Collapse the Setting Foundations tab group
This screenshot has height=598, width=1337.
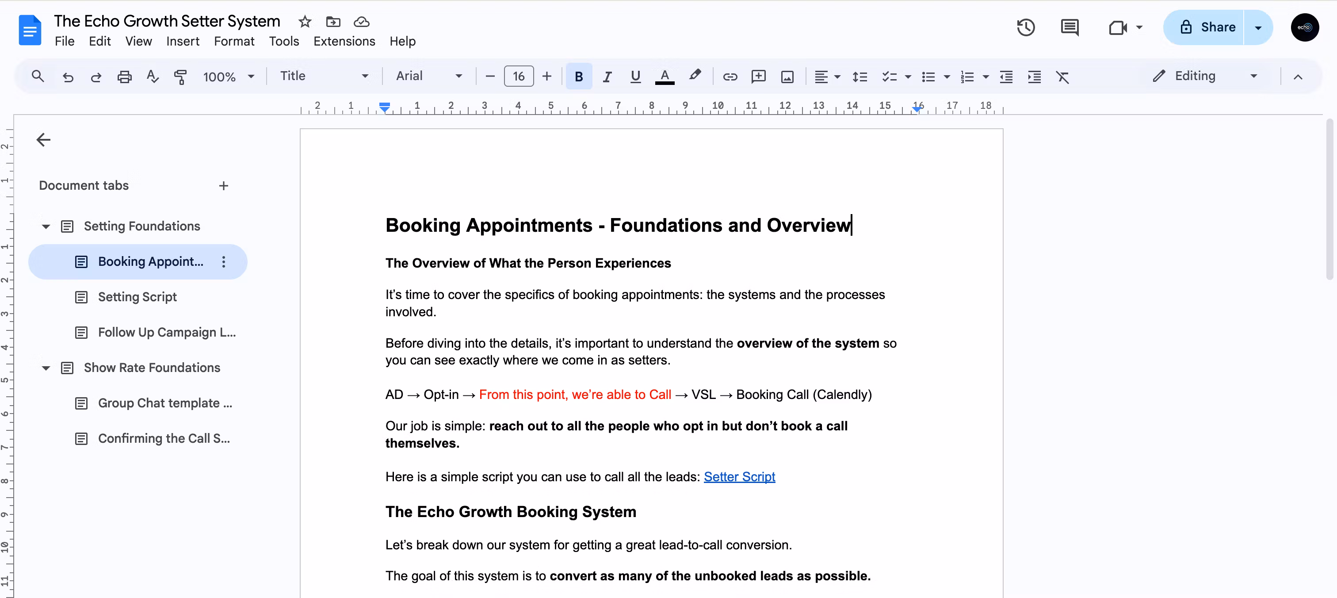click(x=46, y=226)
